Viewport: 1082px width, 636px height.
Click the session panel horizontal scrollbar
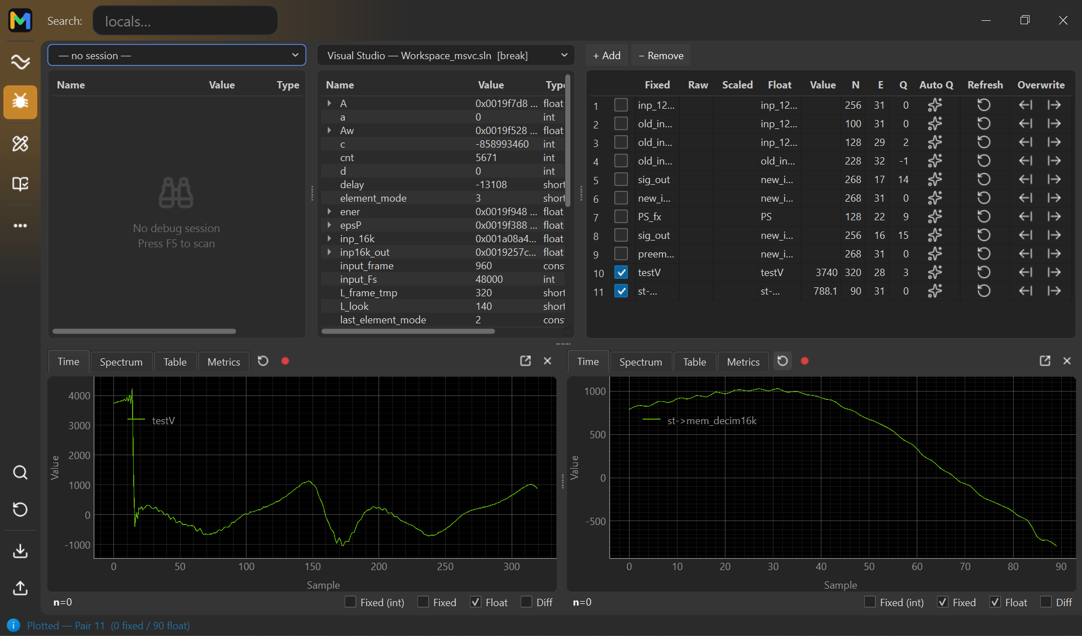coord(144,331)
